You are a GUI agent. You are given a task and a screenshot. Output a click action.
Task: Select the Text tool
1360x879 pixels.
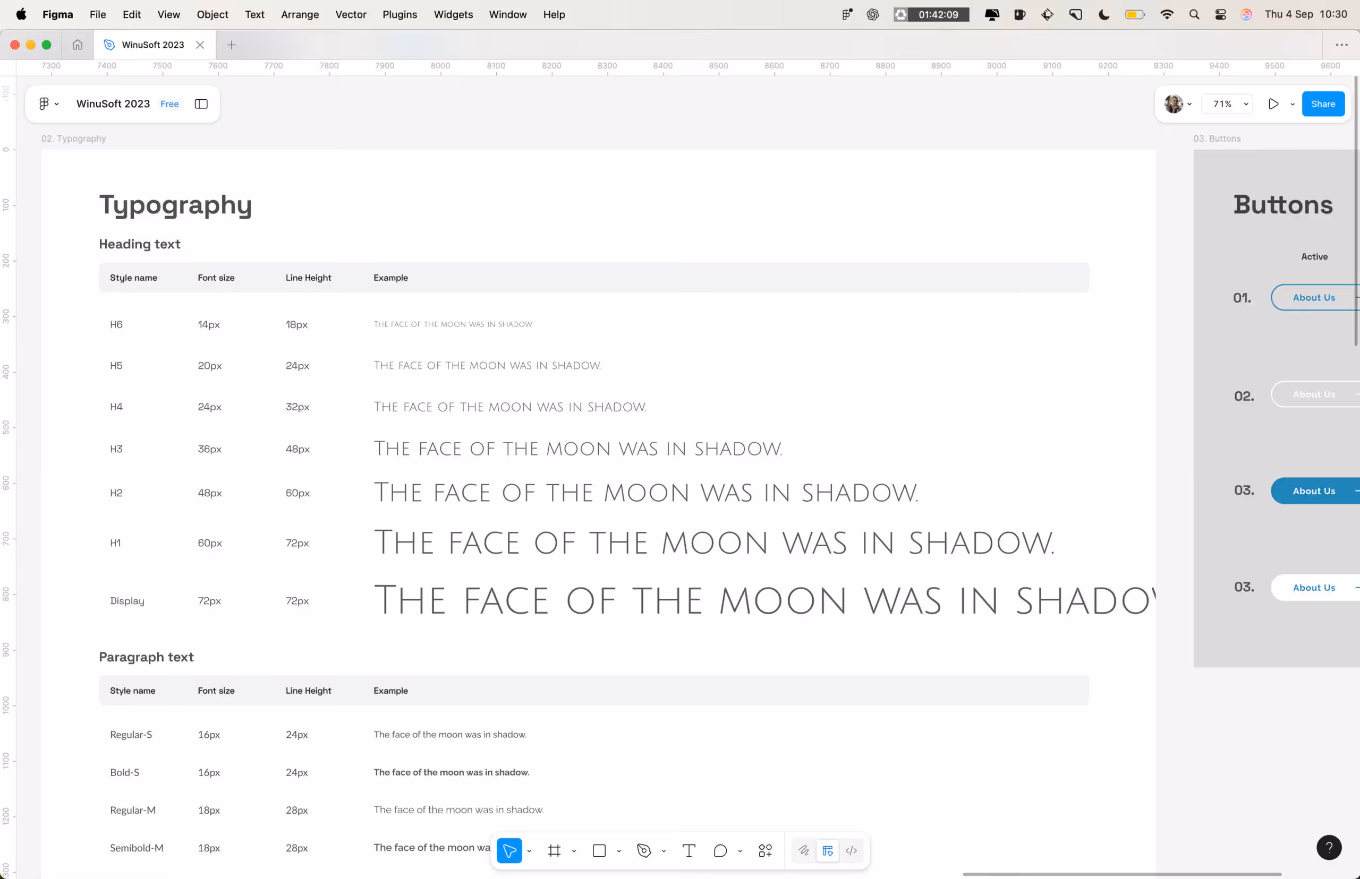[x=688, y=850]
